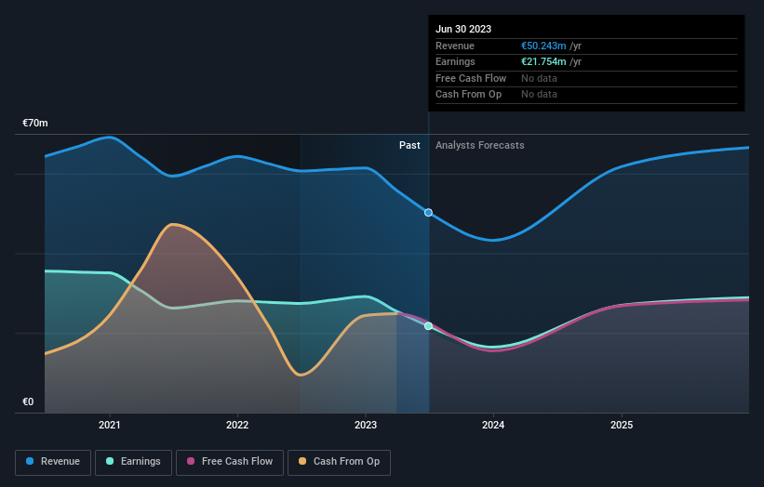
Task: Toggle the Earnings legend series
Action: (x=133, y=462)
